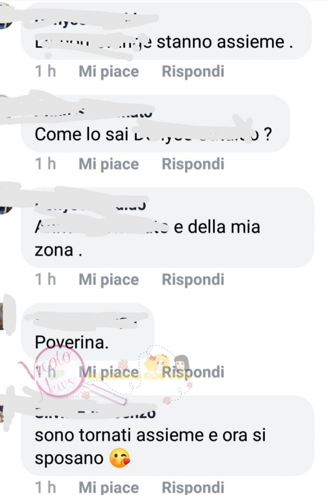Select the "sono tornati assieme" comment bubble
Screen dimensions: 328x495
pyautogui.click(x=168, y=436)
